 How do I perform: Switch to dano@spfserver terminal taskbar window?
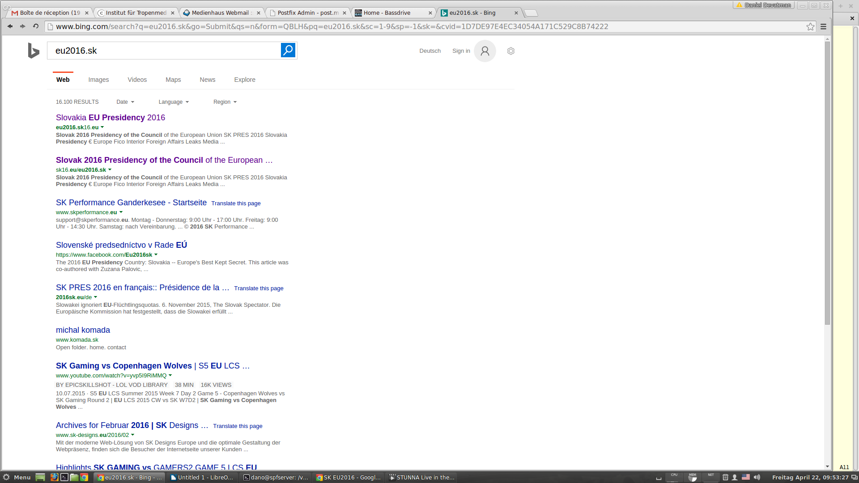coord(275,477)
